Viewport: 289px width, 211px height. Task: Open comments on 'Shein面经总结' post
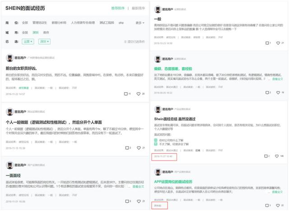point(267,156)
